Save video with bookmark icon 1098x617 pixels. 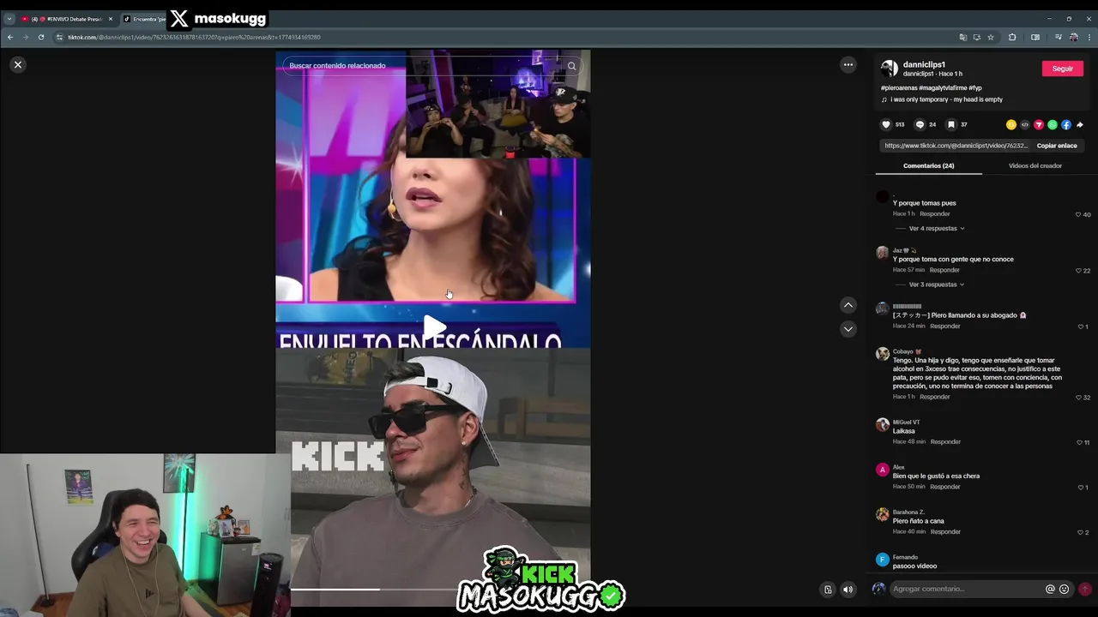coord(950,124)
